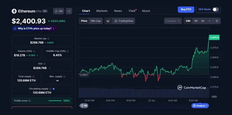This screenshot has width=232, height=115.
Task: Expand more time range options chevron
Action: [x=209, y=21]
